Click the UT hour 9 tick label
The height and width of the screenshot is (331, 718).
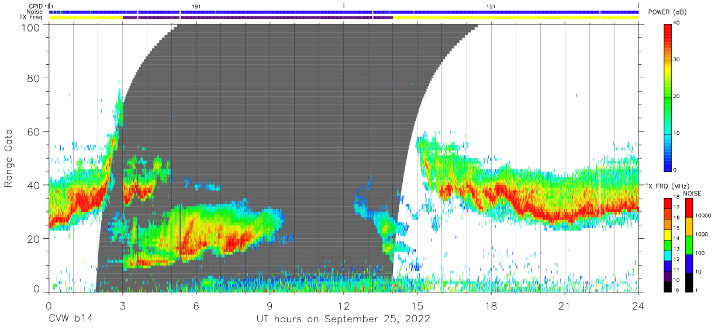[x=270, y=305]
